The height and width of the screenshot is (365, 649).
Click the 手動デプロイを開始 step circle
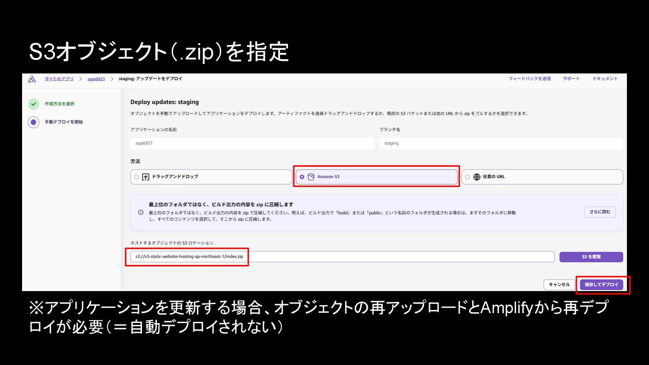[33, 122]
